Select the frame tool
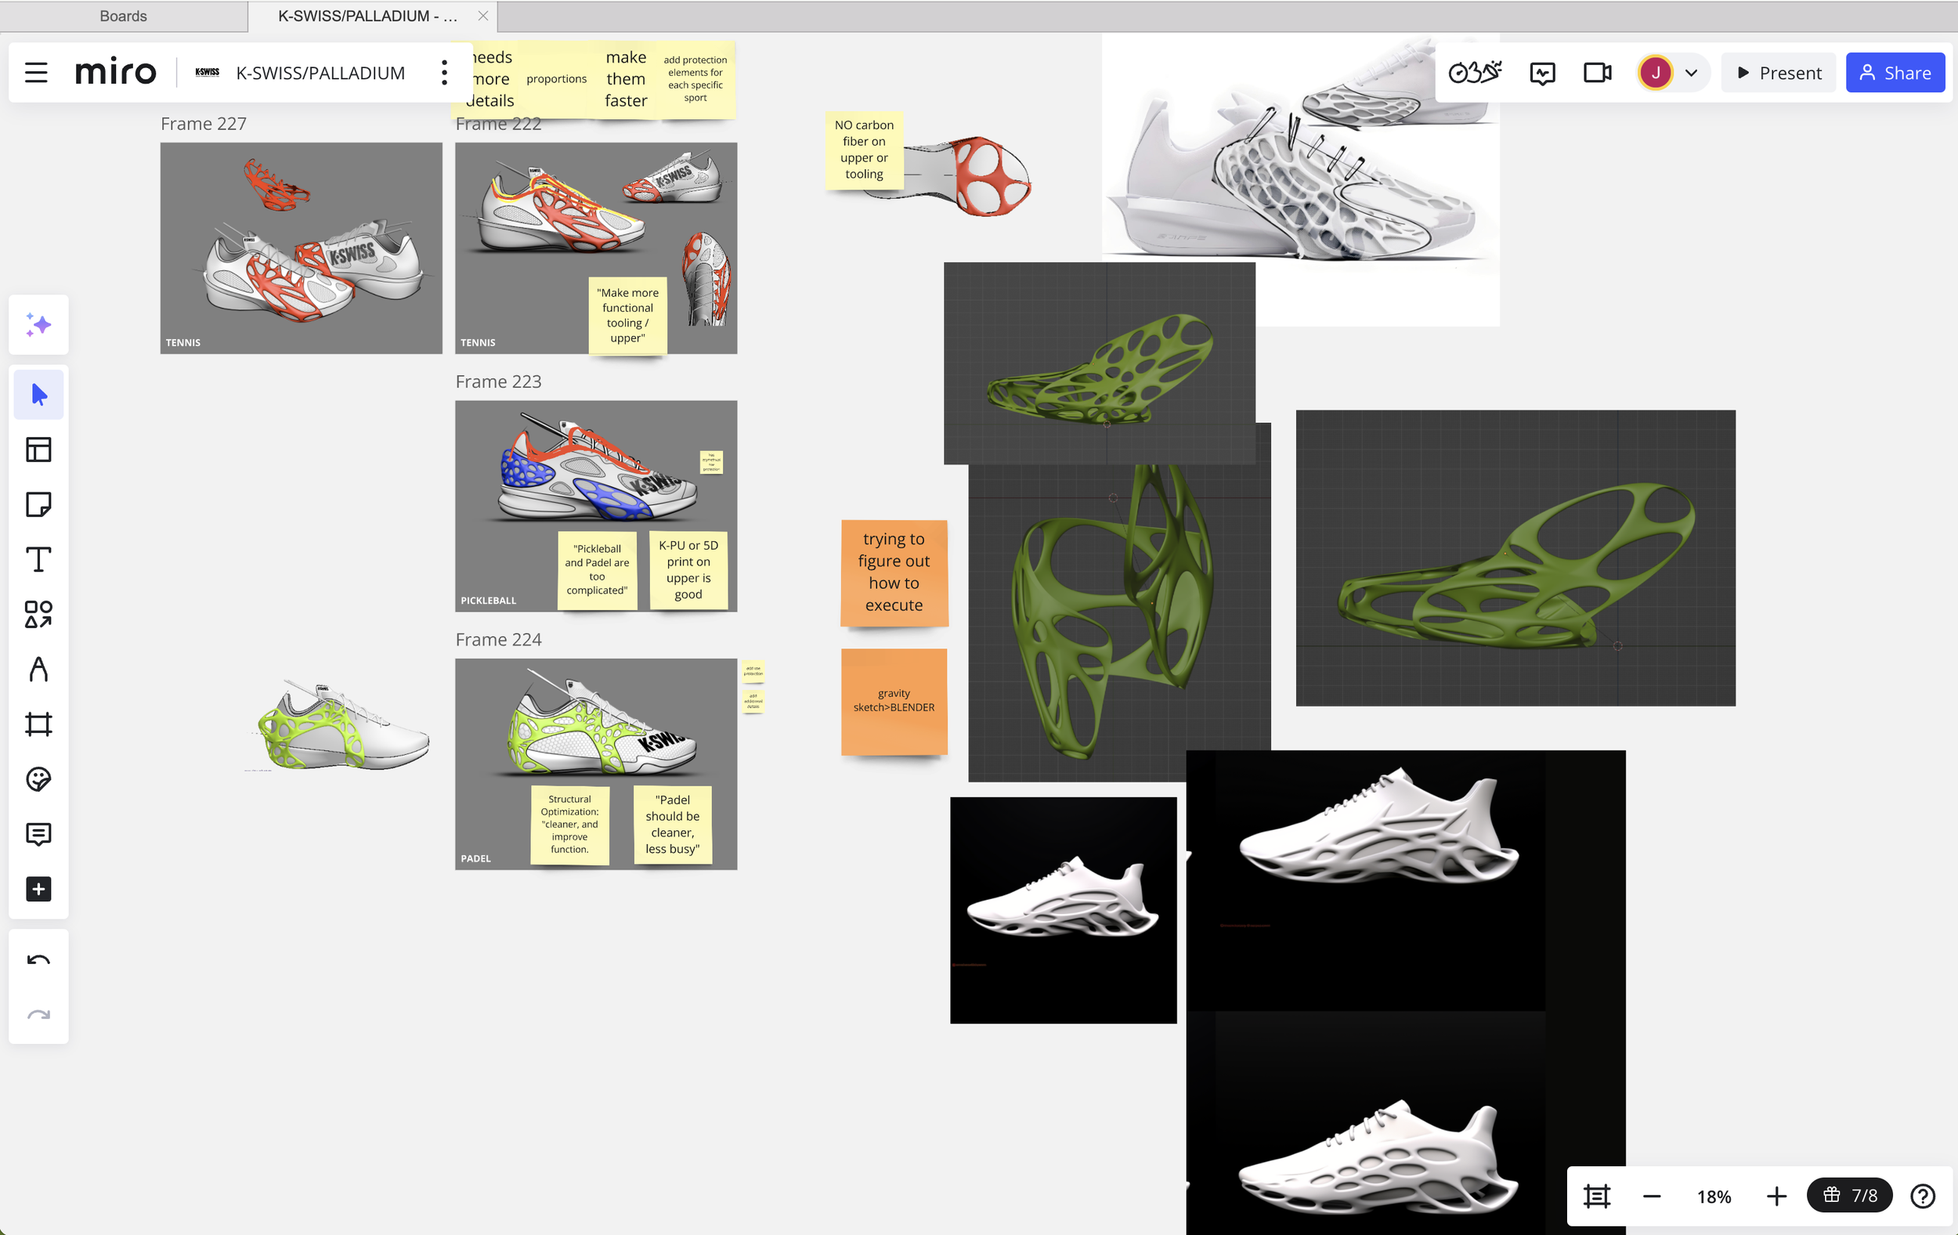The height and width of the screenshot is (1235, 1958). tap(38, 724)
